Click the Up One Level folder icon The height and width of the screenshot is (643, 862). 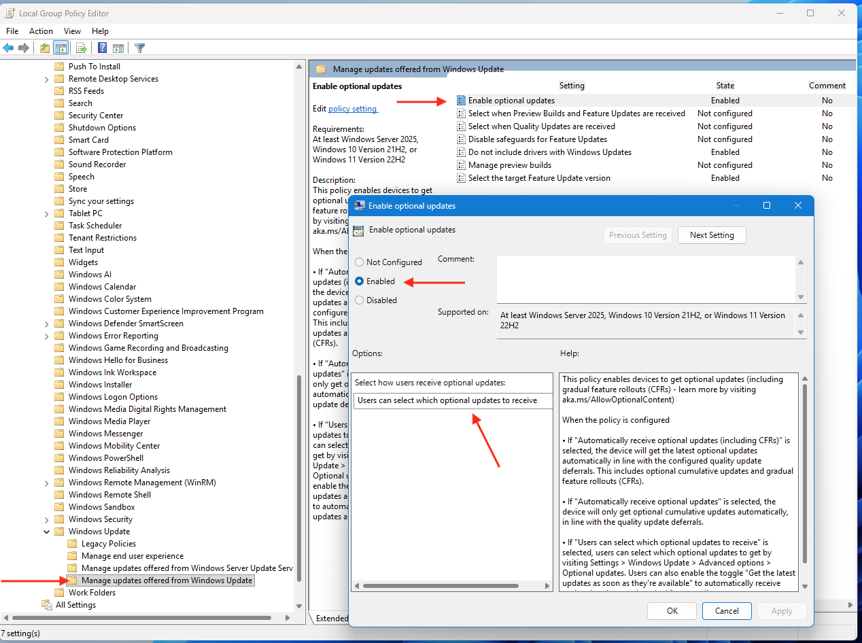click(45, 48)
